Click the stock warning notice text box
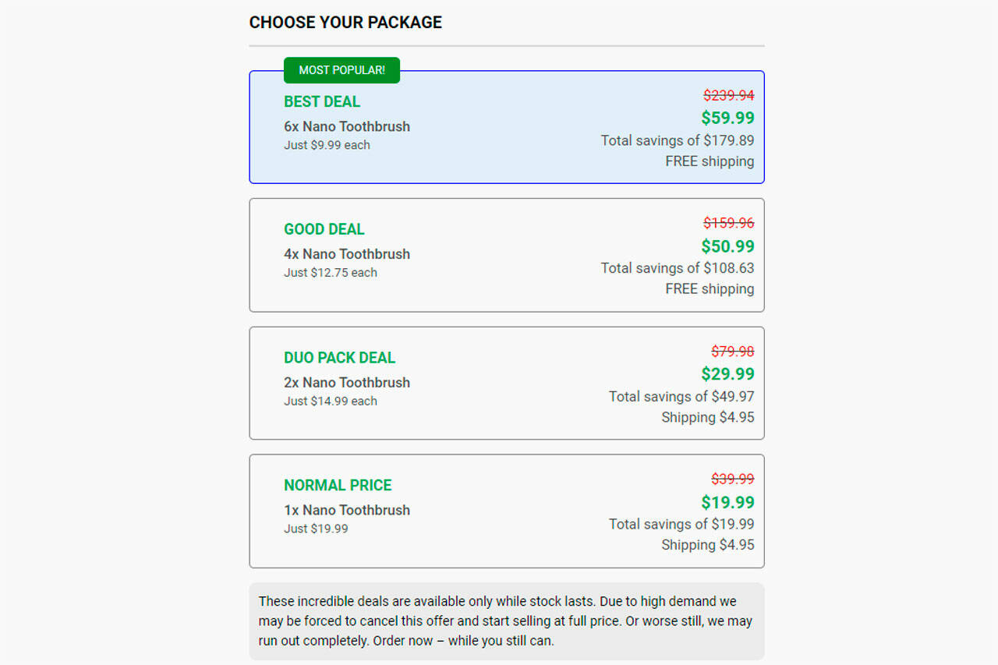Screen dimensions: 998x665 (x=507, y=621)
